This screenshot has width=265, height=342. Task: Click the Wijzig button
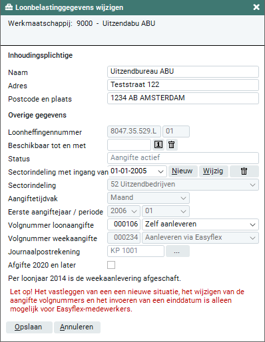click(214, 171)
